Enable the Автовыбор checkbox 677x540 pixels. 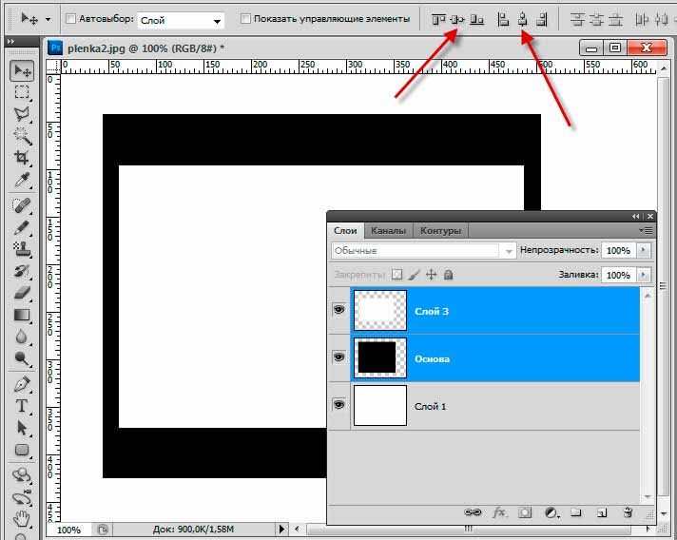pyautogui.click(x=71, y=19)
